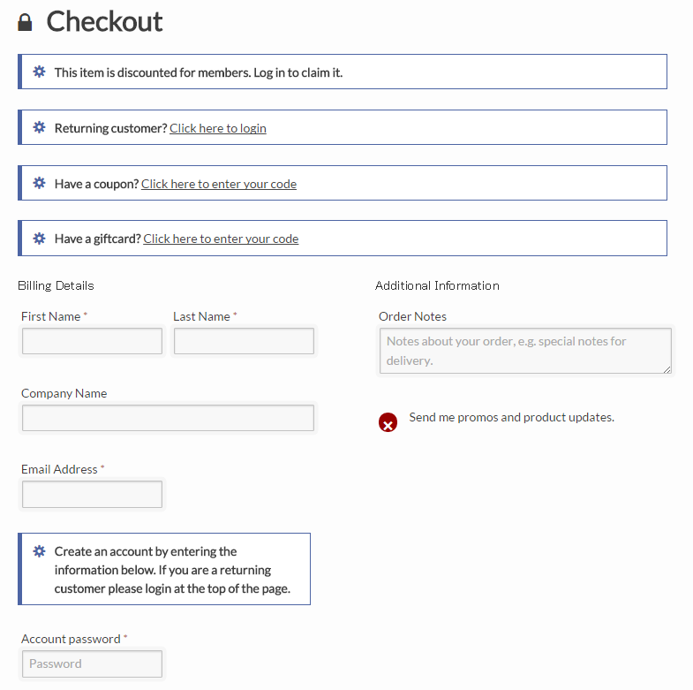Screen dimensions: 693x690
Task: Click gear icon beside Returning customer
Action: [39, 127]
